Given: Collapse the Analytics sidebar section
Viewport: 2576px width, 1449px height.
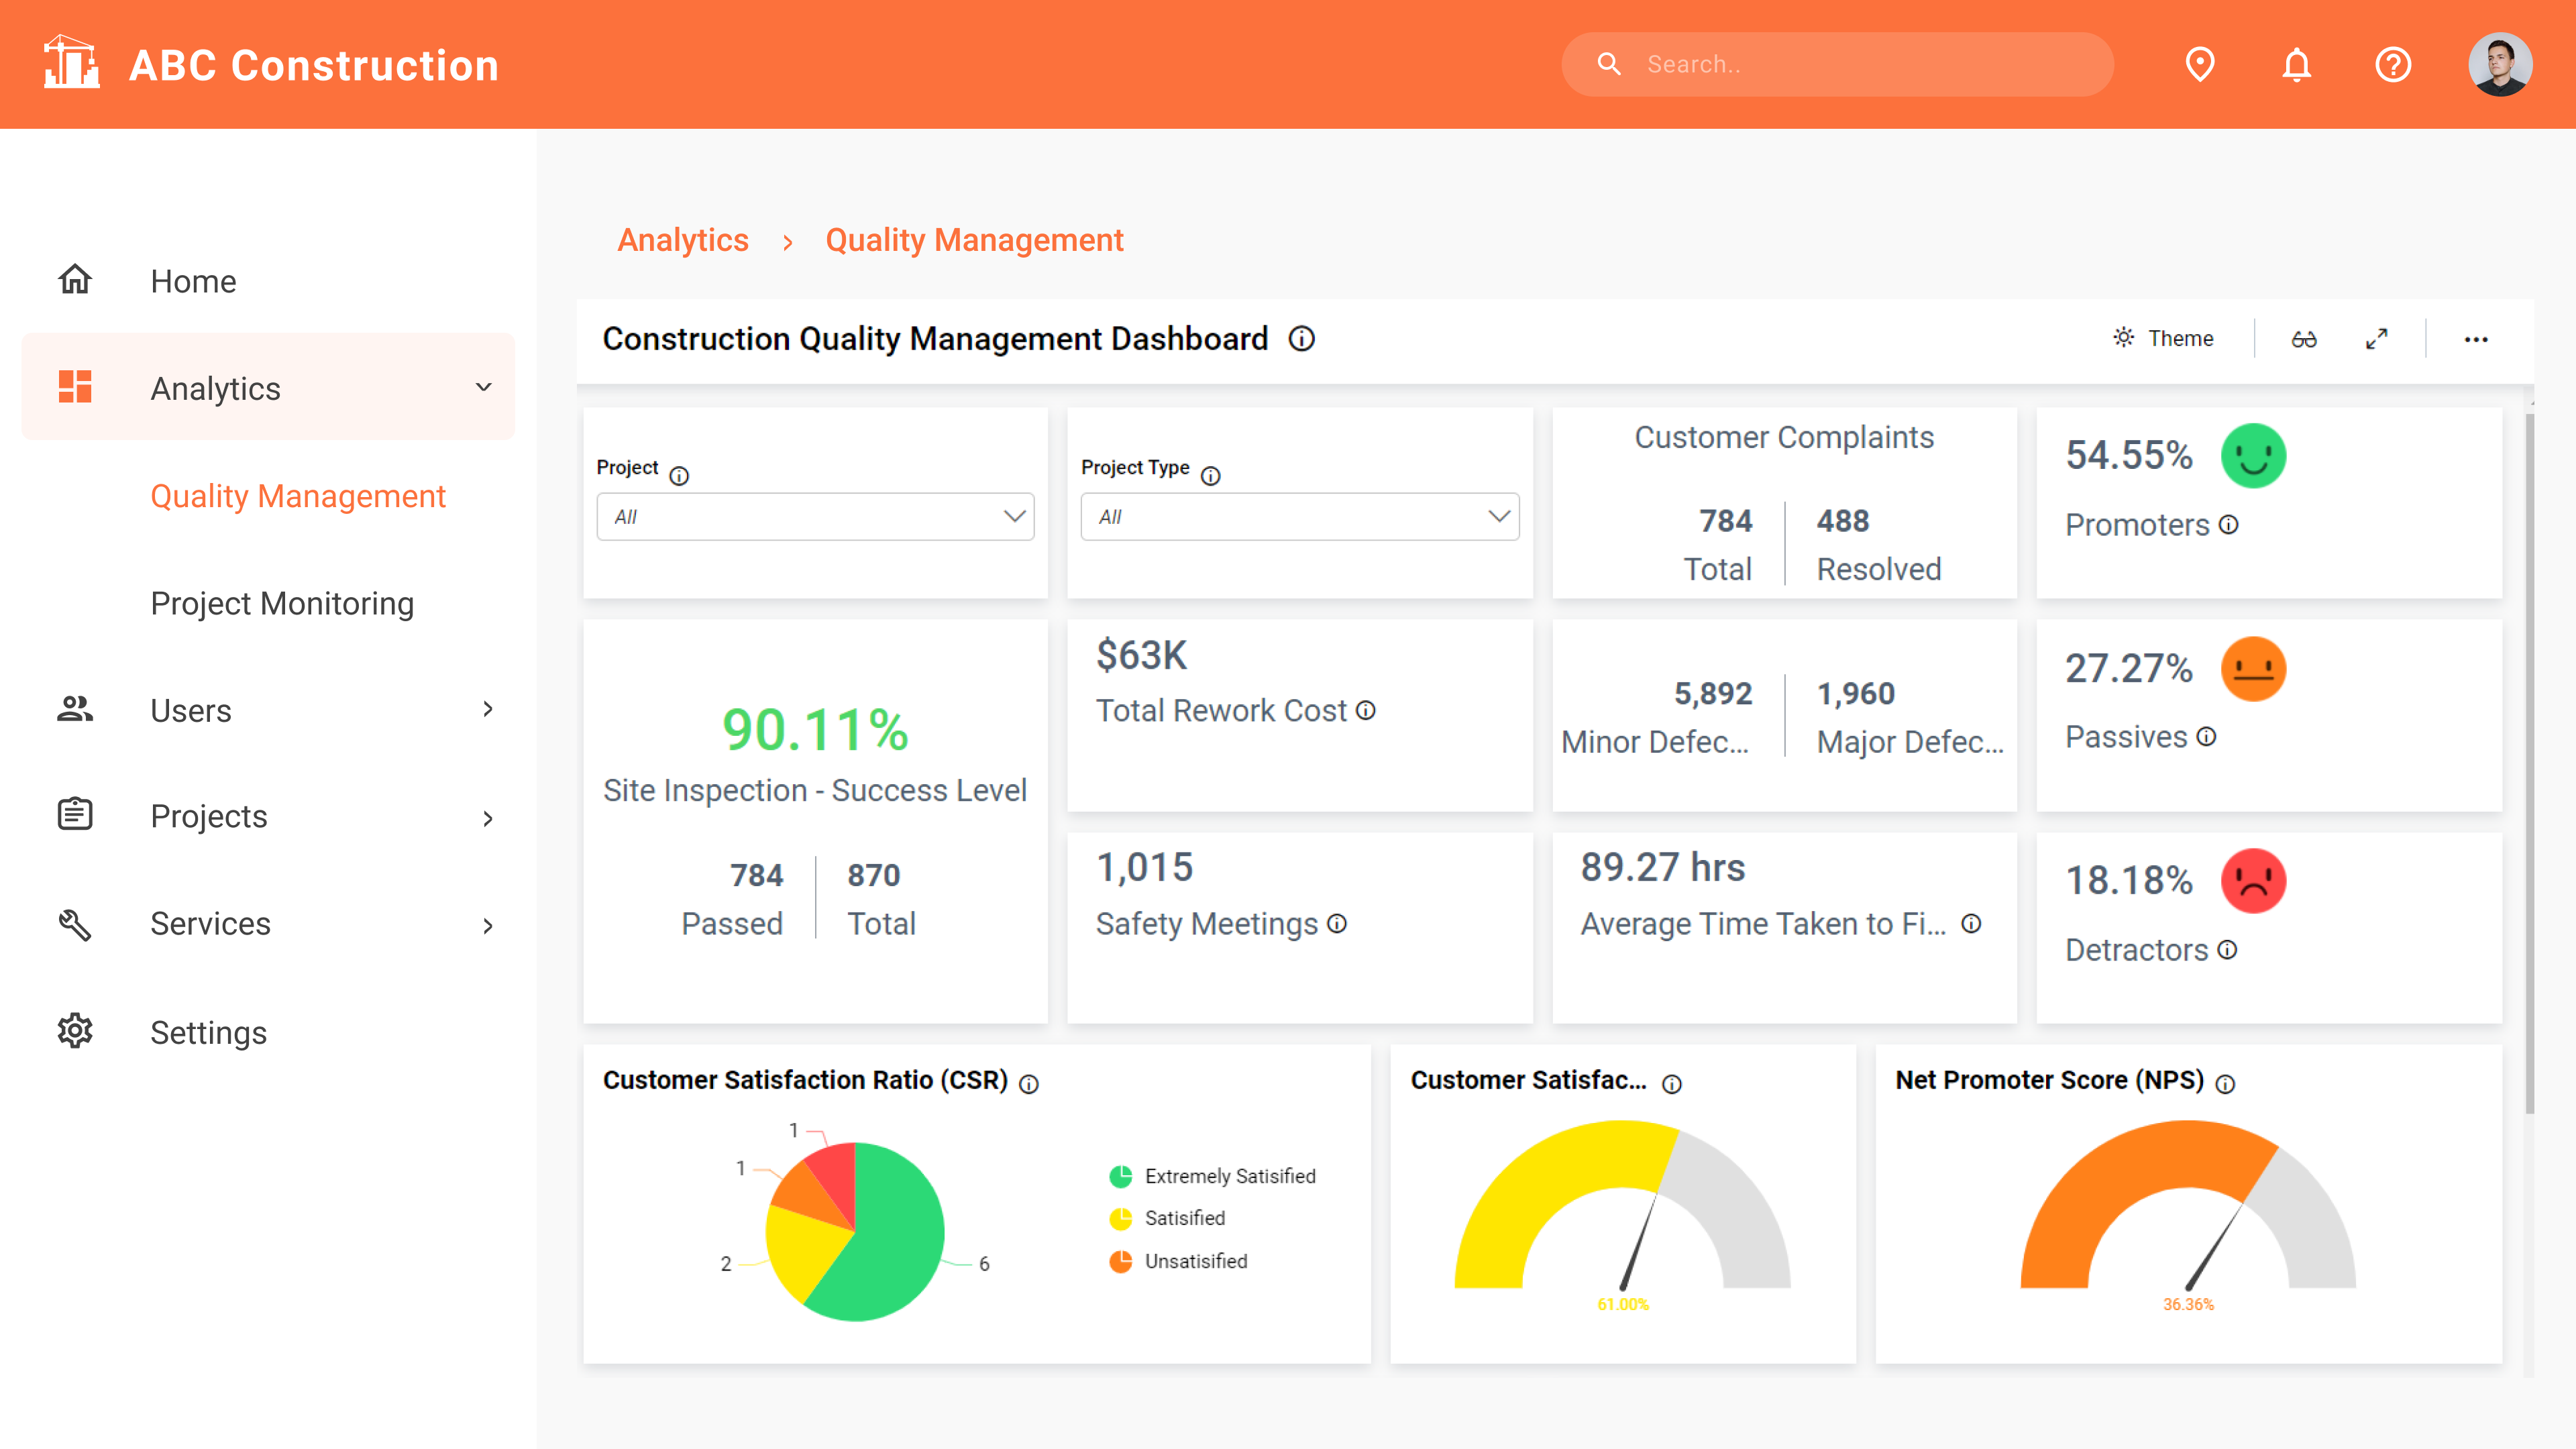Looking at the screenshot, I should (x=484, y=387).
